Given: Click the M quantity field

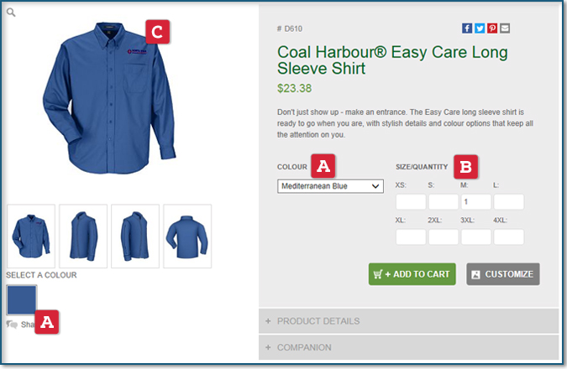Looking at the screenshot, I should (x=476, y=202).
